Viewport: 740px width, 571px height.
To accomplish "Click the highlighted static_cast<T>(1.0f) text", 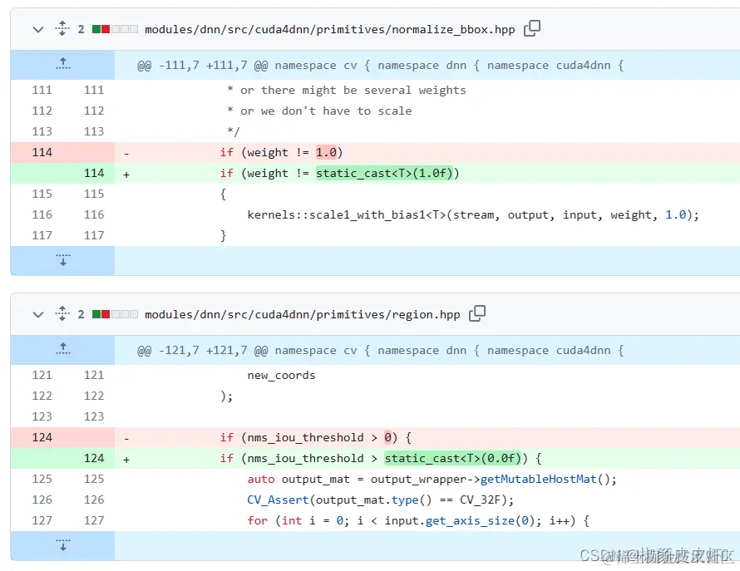I will tap(384, 173).
